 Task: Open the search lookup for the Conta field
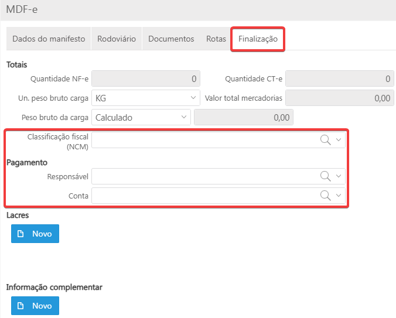click(x=326, y=196)
